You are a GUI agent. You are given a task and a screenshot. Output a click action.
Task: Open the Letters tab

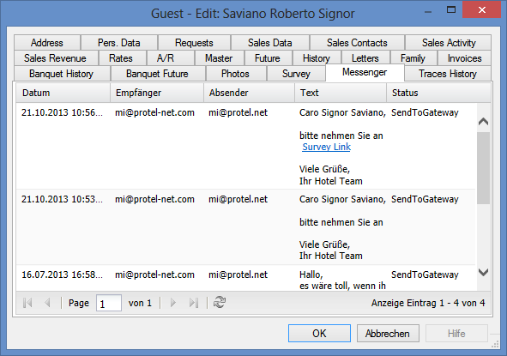365,58
